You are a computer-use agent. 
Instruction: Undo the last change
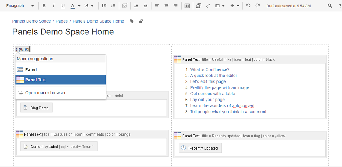(x=248, y=6)
